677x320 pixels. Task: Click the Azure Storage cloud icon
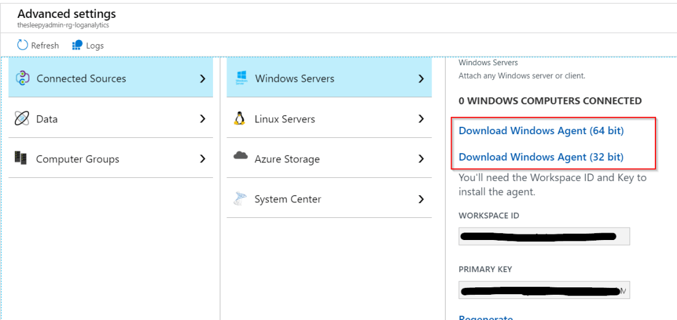click(241, 157)
